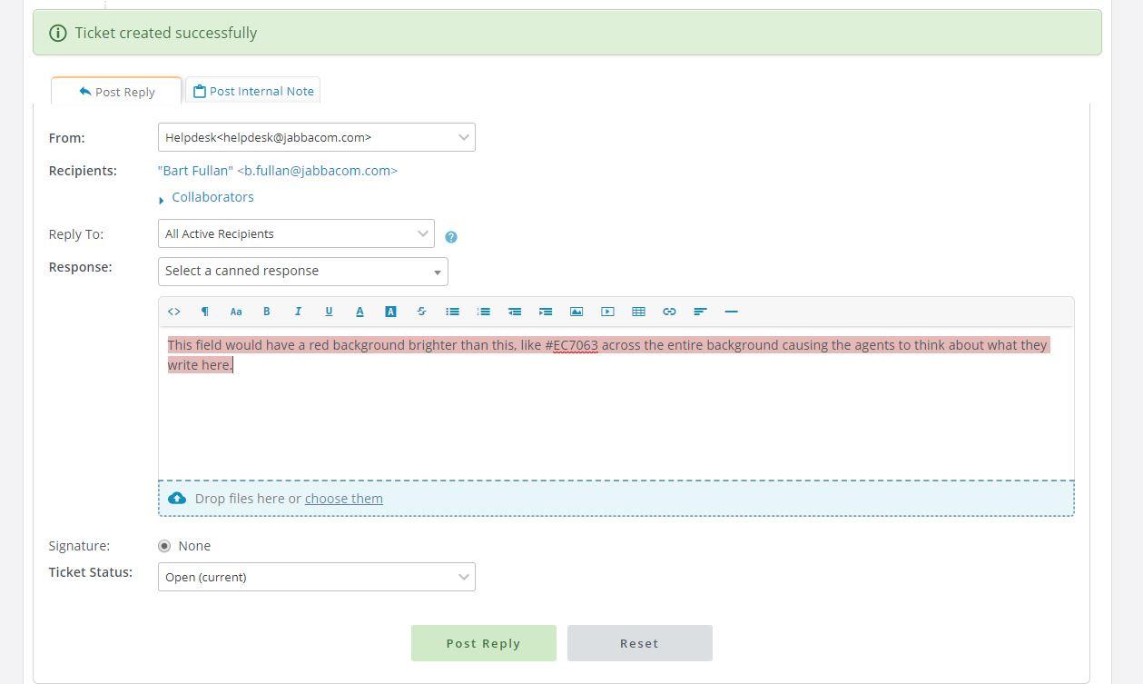This screenshot has height=684, width=1143.
Task: Select the Post Reply tab
Action: coord(116,91)
